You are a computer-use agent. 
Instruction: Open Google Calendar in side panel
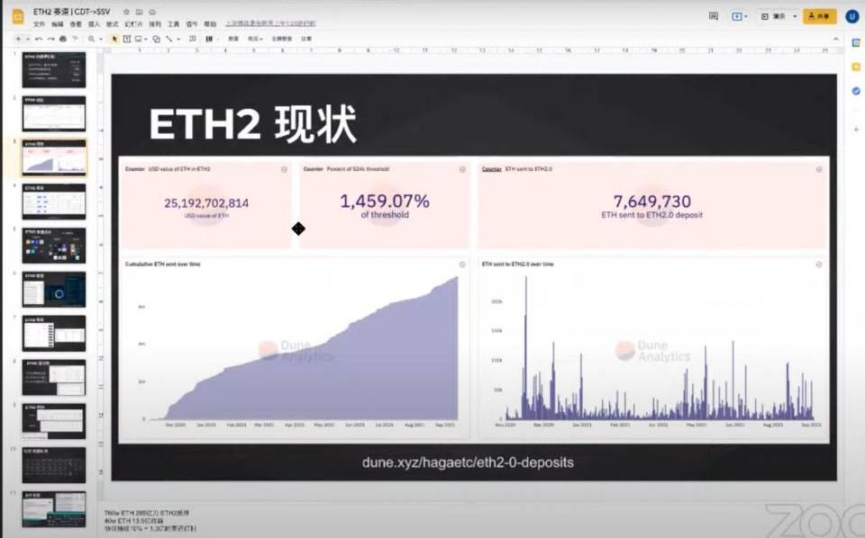pyautogui.click(x=855, y=42)
